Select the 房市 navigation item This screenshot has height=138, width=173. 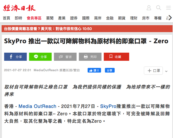pos(146,18)
